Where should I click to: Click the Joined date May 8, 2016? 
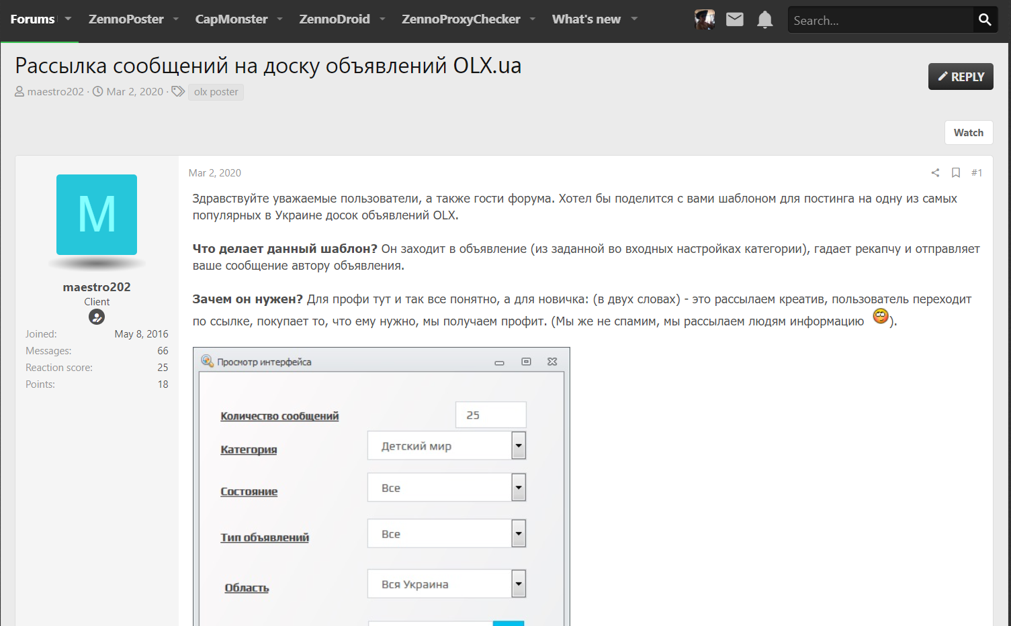141,334
